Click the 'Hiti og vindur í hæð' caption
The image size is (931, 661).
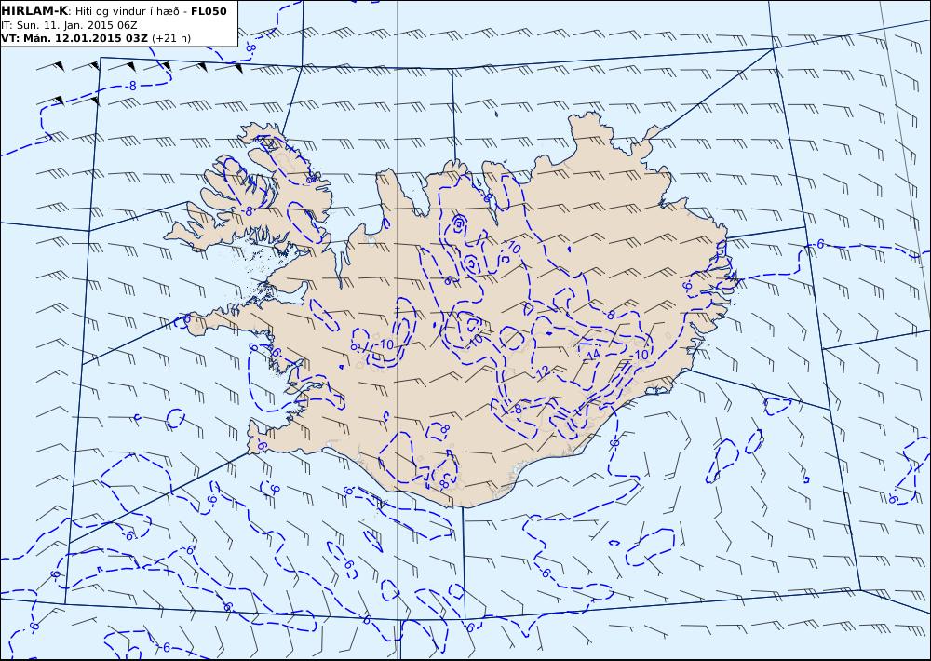click(x=128, y=11)
